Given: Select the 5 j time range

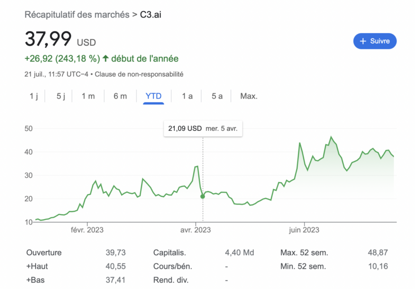Looking at the screenshot, I should (61, 96).
